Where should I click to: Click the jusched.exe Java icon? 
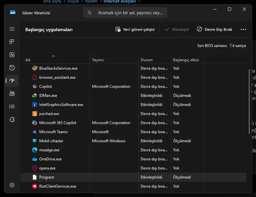click(35, 114)
